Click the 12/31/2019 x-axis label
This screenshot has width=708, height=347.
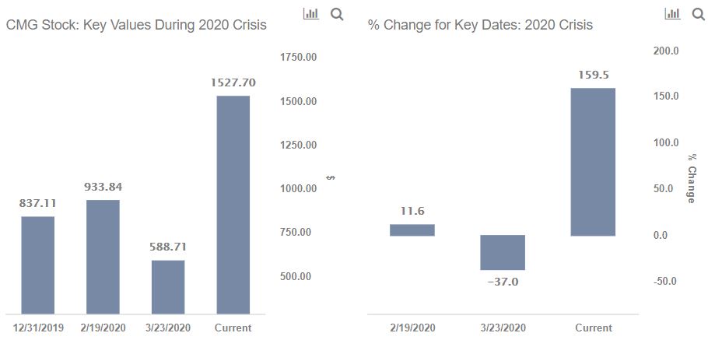tap(38, 328)
